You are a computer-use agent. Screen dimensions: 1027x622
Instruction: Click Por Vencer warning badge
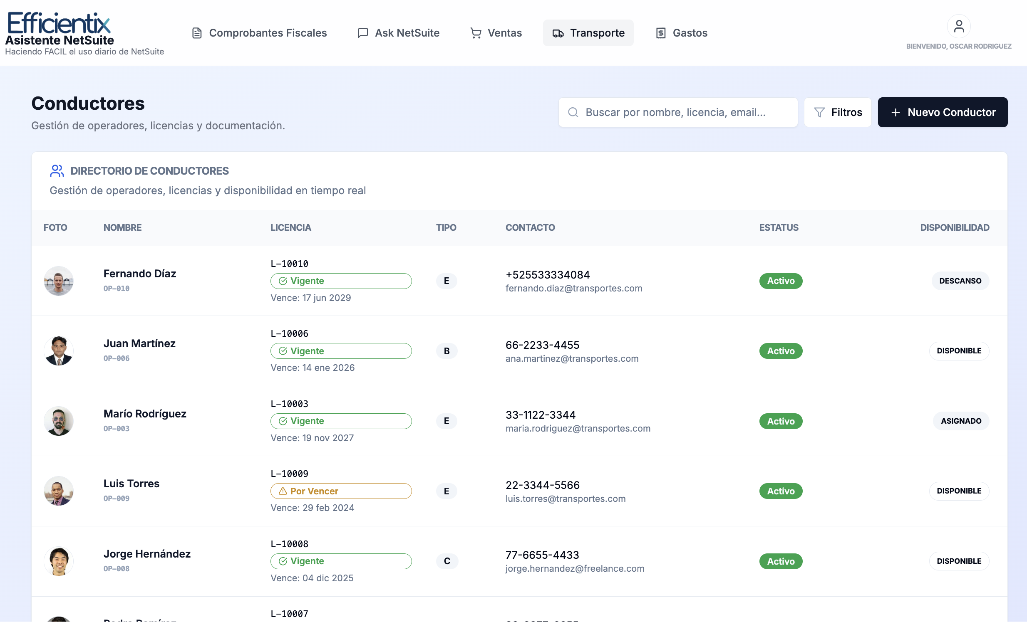[341, 491]
